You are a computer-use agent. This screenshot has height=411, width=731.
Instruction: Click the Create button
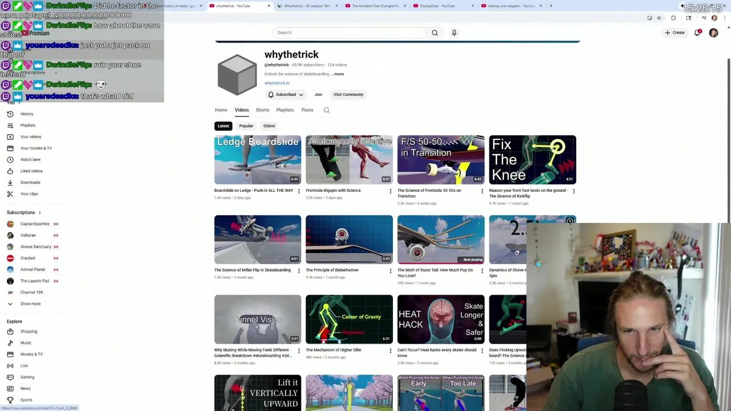[674, 33]
